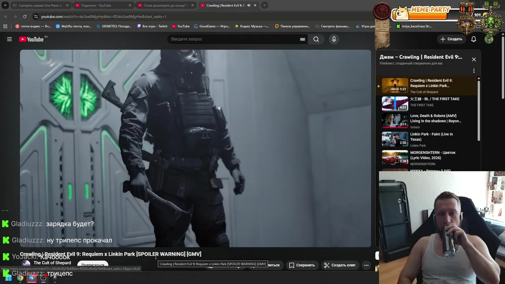Click the video title Crawling Resident Evil 9

point(110,254)
